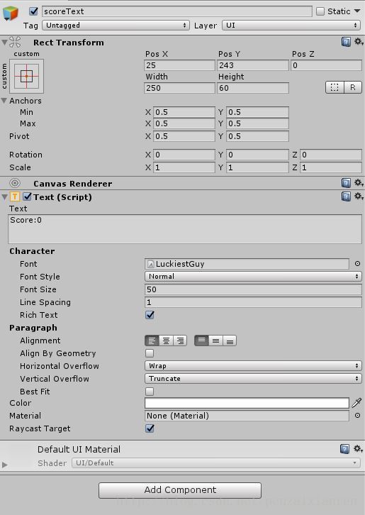Image resolution: width=365 pixels, height=515 pixels.
Task: Click the Canvas Renderer component icon
Action: tap(15, 183)
